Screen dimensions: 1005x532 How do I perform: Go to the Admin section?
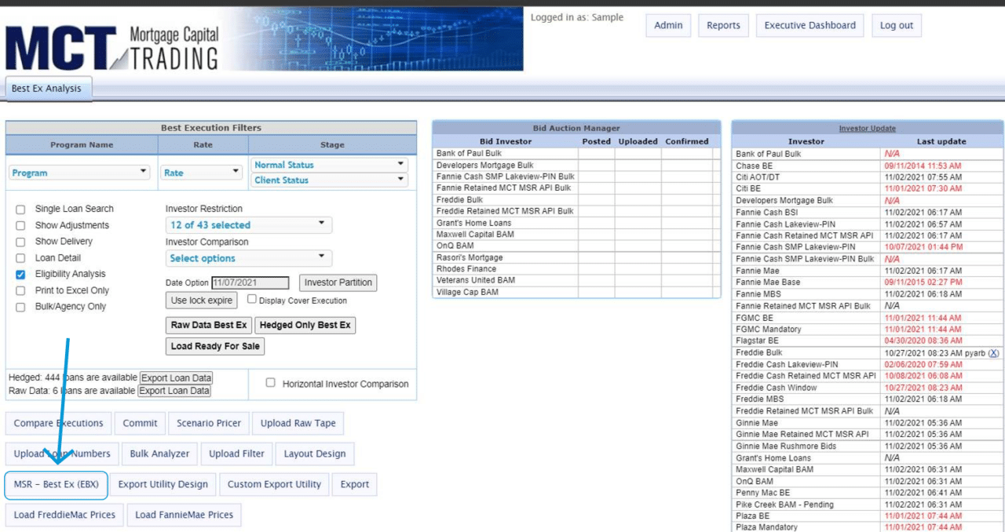(x=668, y=24)
